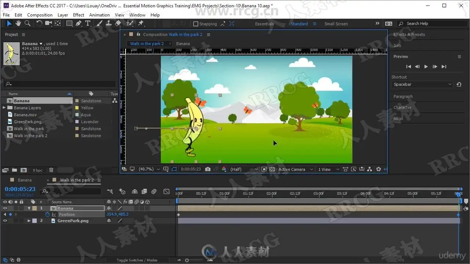Open the Layer menu
Image resolution: width=470 pixels, height=264 pixels.
63,15
